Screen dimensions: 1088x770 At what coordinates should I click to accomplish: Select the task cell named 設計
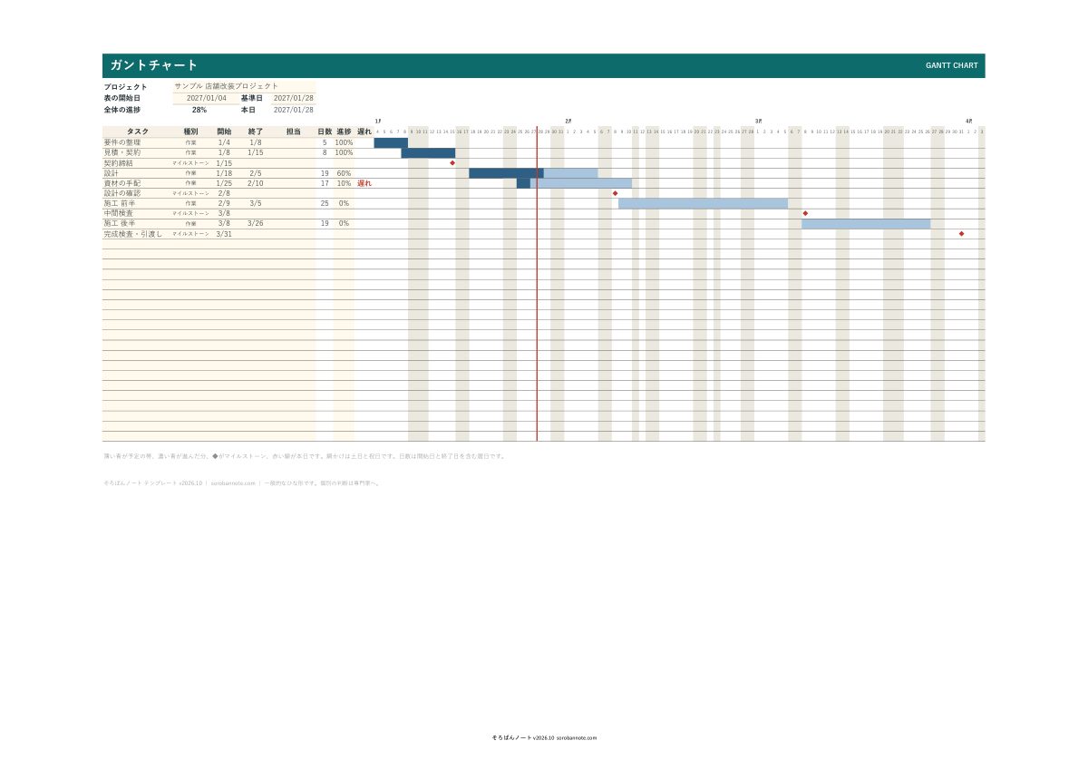(112, 173)
